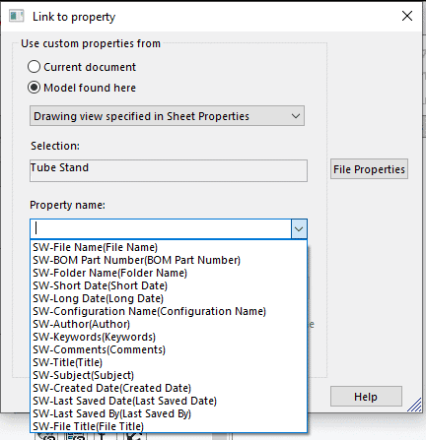
Task: Click inside the Property name text field
Action: coord(161,228)
